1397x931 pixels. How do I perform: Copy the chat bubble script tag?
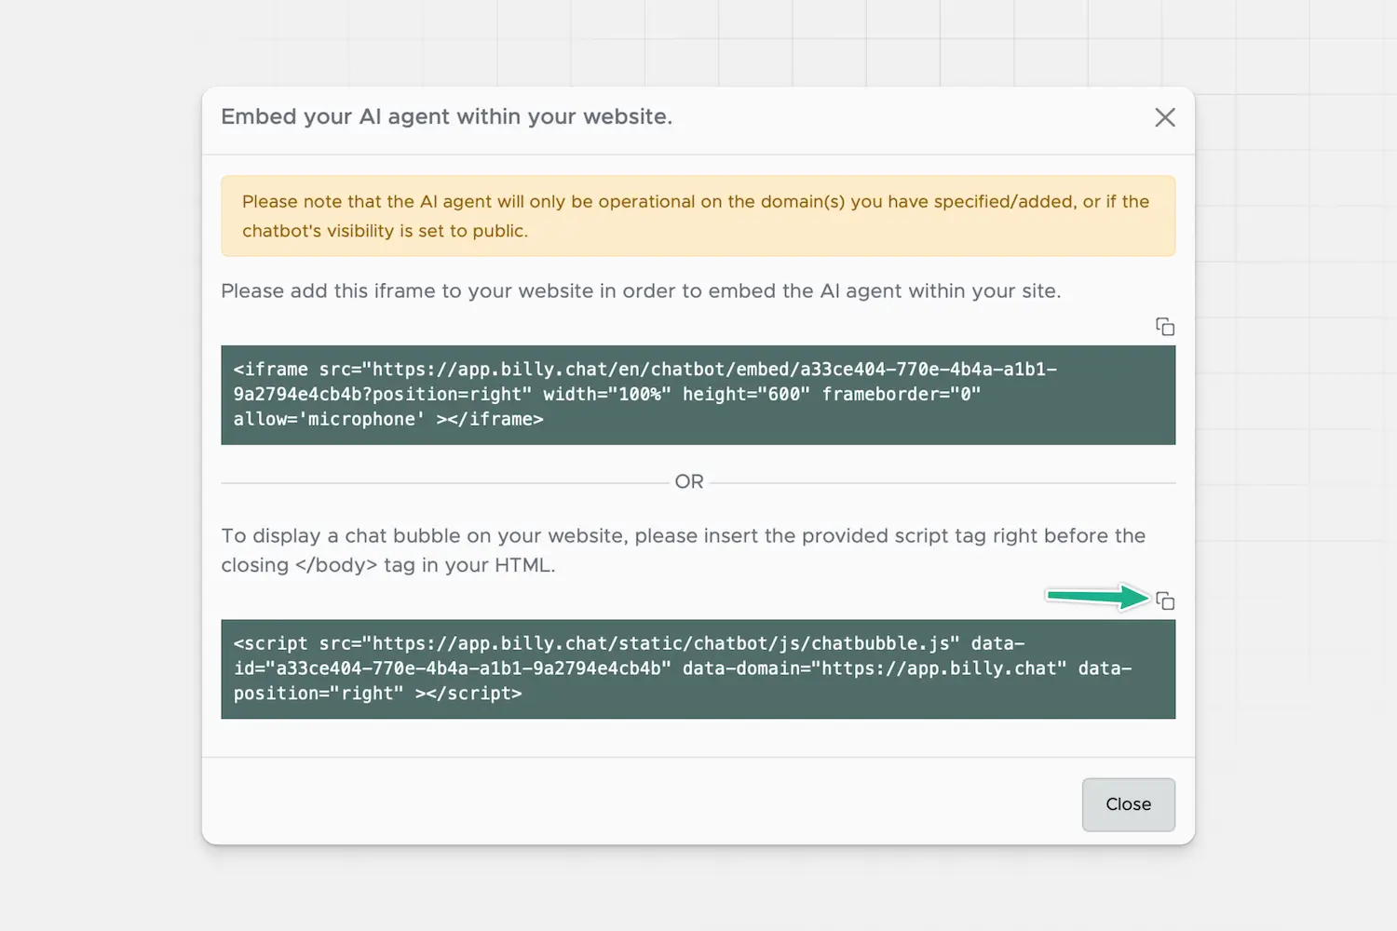[x=1164, y=600]
